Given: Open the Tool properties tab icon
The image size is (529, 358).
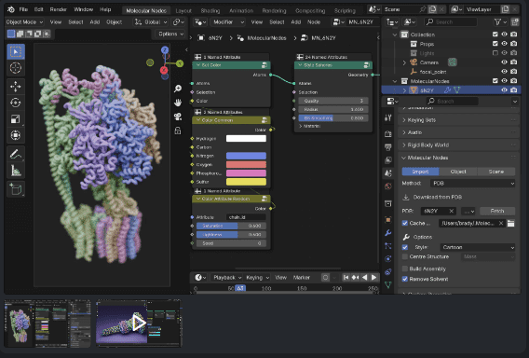Looking at the screenshot, I should pos(388,117).
